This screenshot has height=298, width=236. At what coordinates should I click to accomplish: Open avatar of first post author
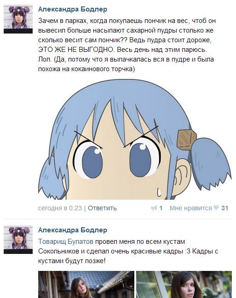pos(18,19)
